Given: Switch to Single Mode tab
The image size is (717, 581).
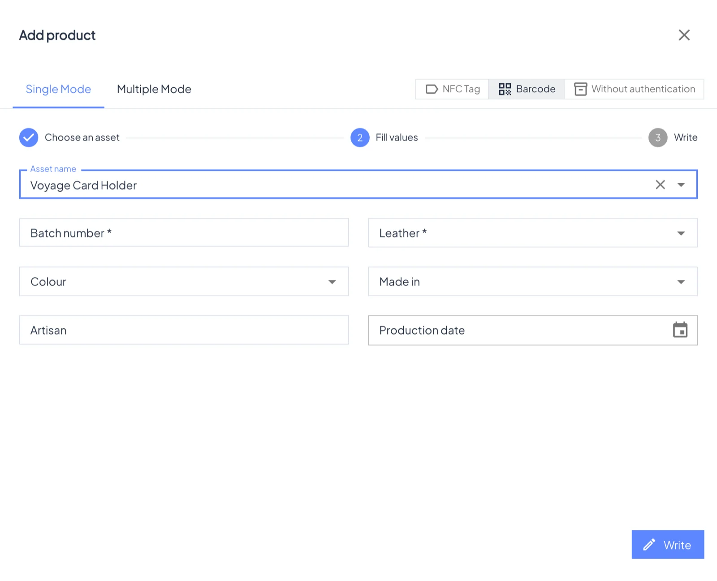Looking at the screenshot, I should pos(58,89).
